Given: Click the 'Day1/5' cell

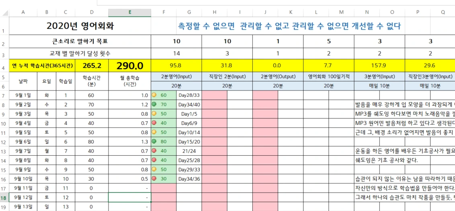Looking at the screenshot, I should tap(189, 114).
